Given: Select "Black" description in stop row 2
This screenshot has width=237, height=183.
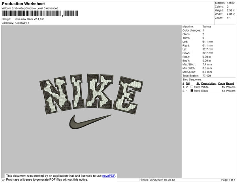Looking at the screenshot, I should point(205,91).
